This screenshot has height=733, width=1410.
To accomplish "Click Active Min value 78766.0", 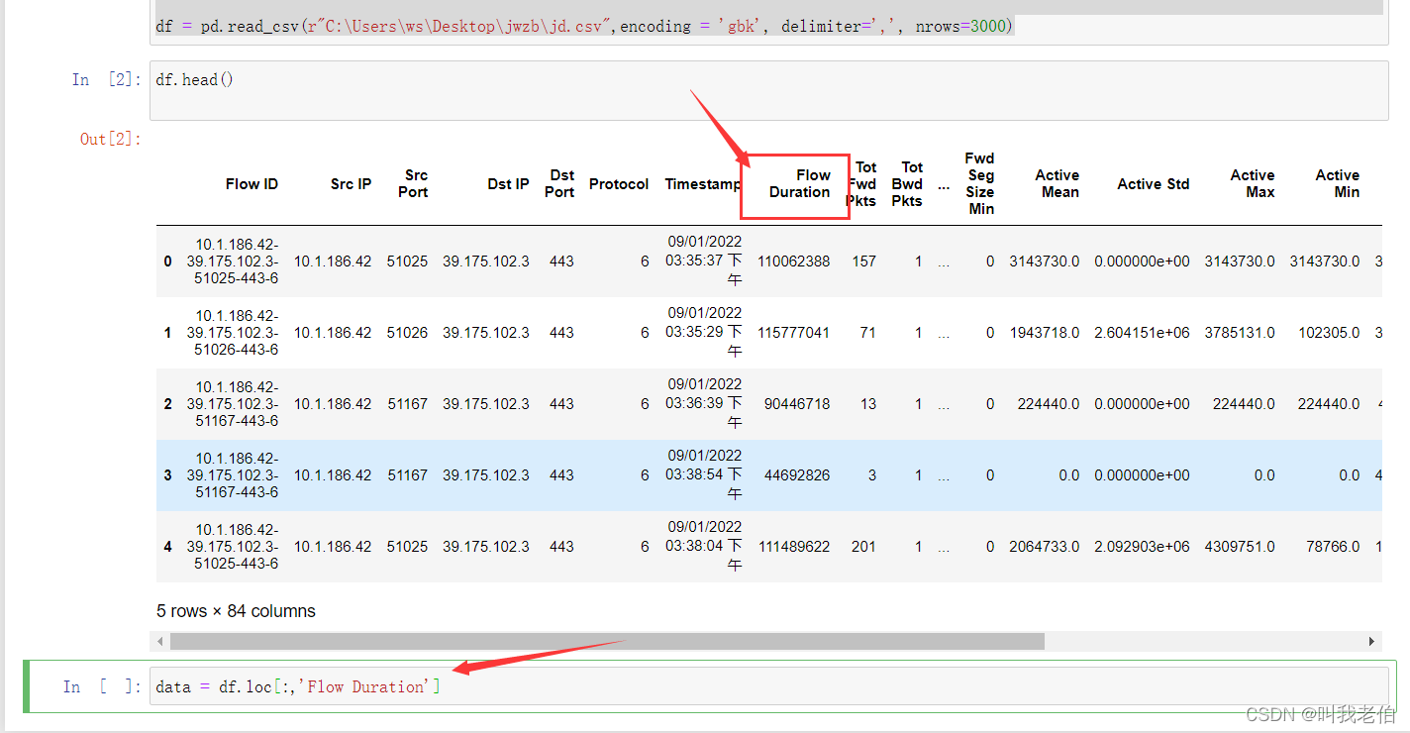I will pos(1333,547).
